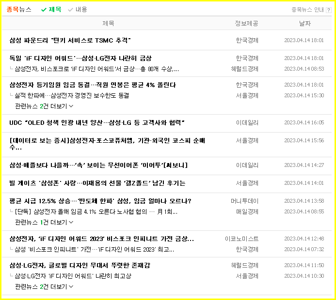Click 이데일리 source on 이어투 row
The height and width of the screenshot is (300, 336).
coord(247,165)
